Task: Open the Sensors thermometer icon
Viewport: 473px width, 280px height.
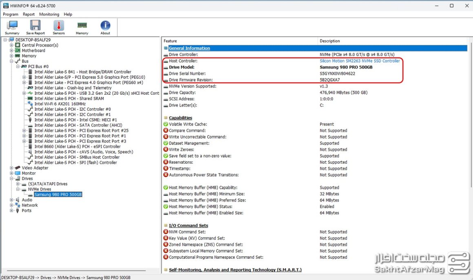Action: tap(59, 27)
